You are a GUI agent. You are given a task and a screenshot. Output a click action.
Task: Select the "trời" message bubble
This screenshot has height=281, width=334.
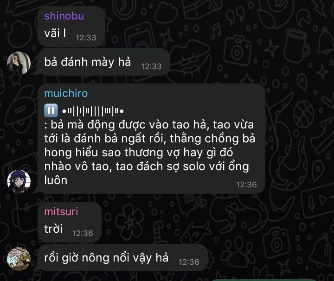(x=70, y=222)
